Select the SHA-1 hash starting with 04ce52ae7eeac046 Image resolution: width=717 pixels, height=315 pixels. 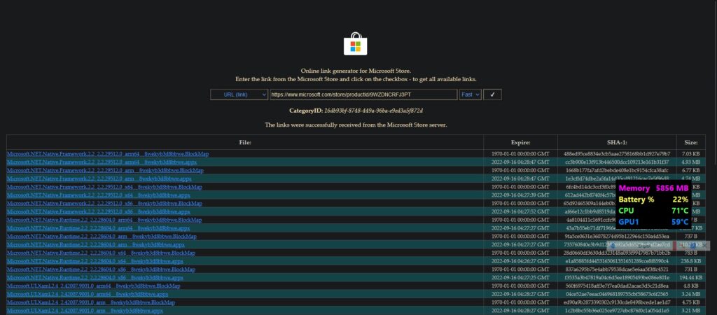617,294
